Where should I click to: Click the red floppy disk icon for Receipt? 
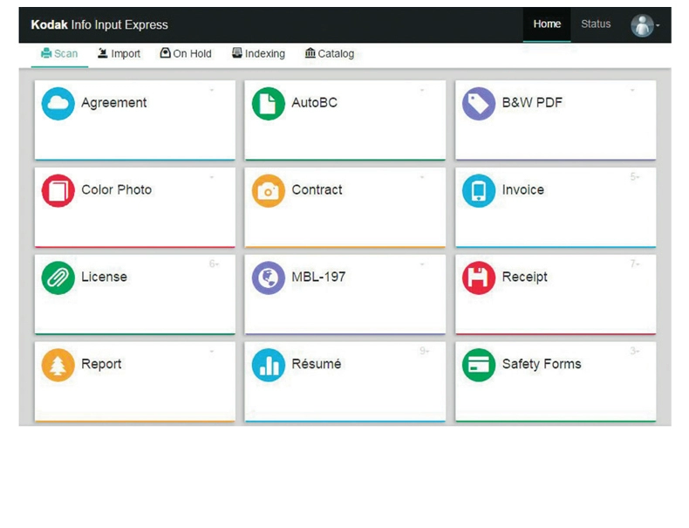point(479,278)
